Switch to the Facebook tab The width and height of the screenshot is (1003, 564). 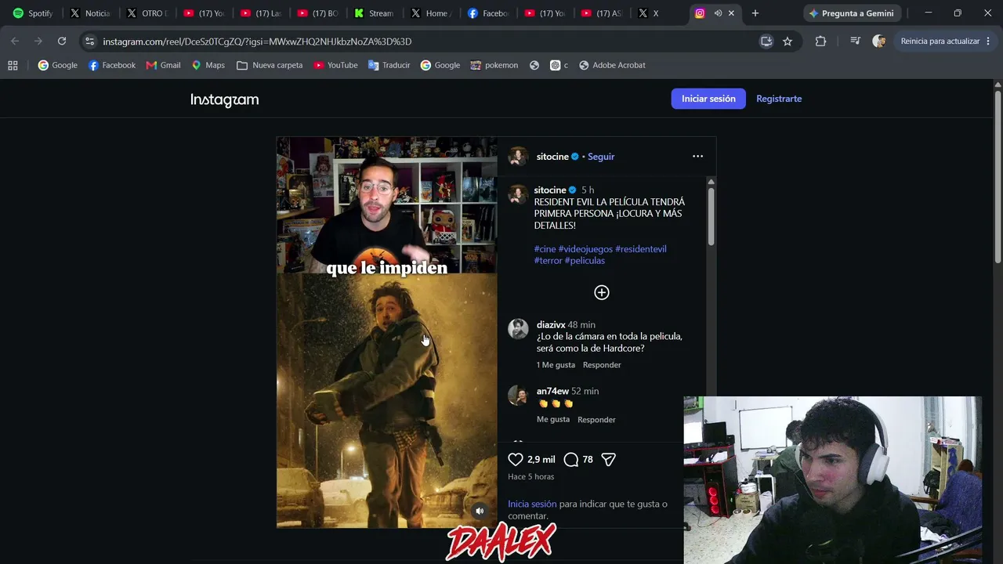click(488, 13)
